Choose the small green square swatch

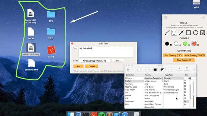point(189,45)
